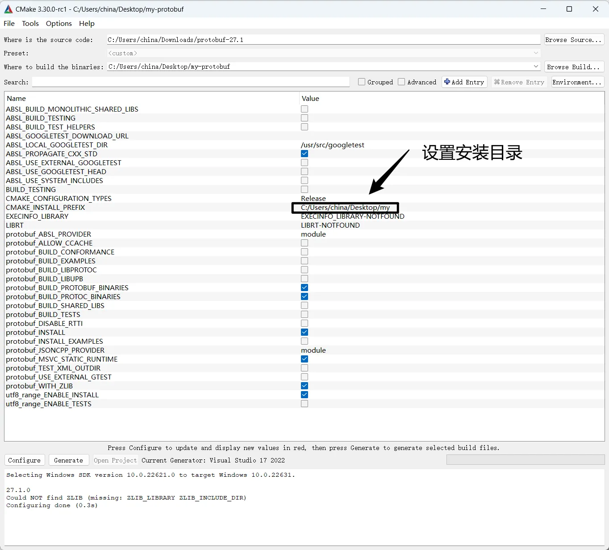
Task: Click the Configure button
Action: pos(25,460)
